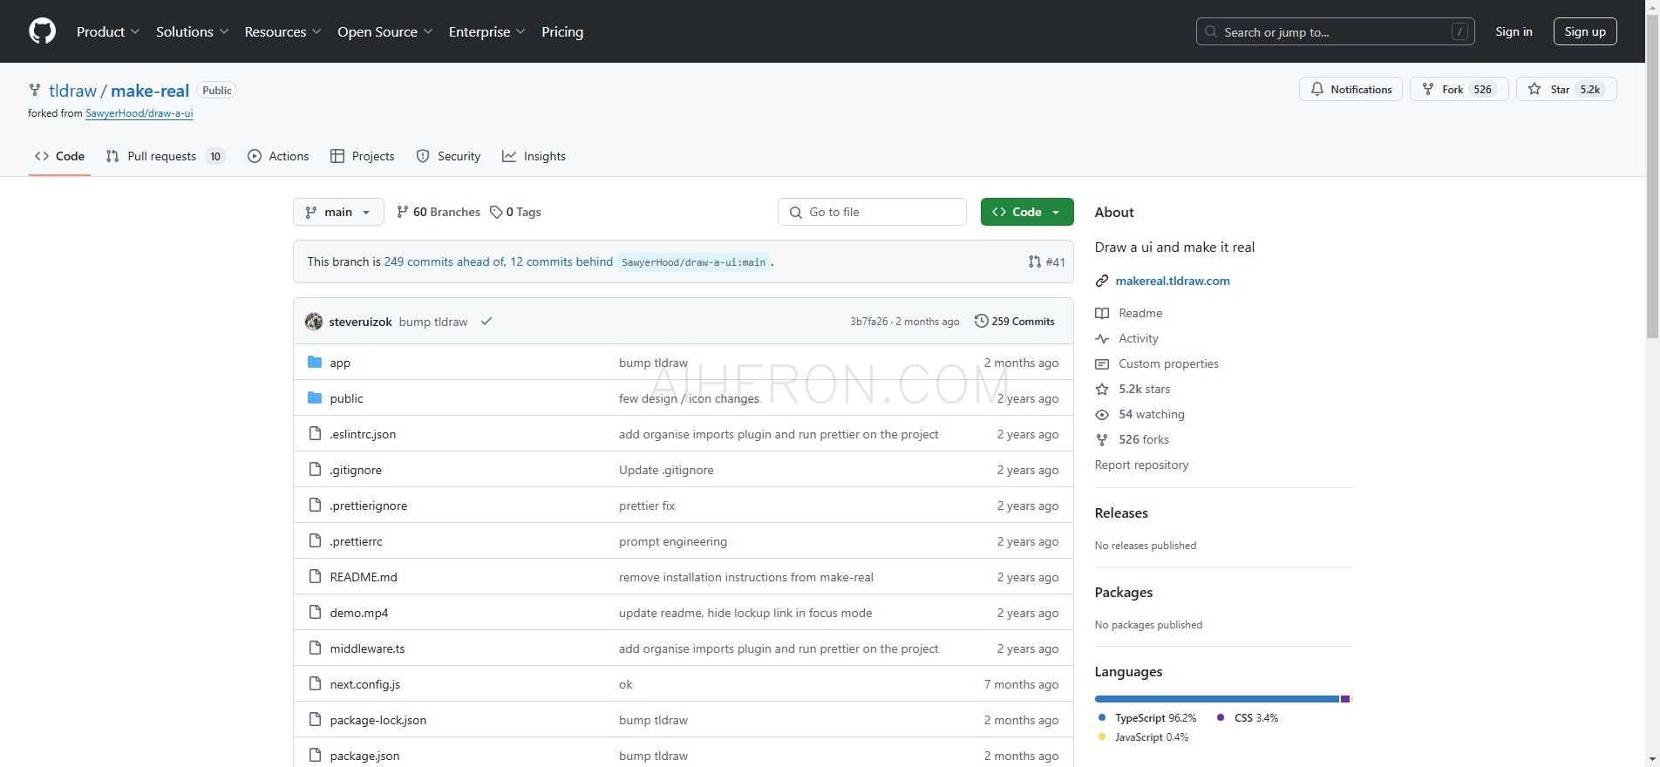
Task: Expand the Open Source navigation menu
Action: pyautogui.click(x=385, y=31)
